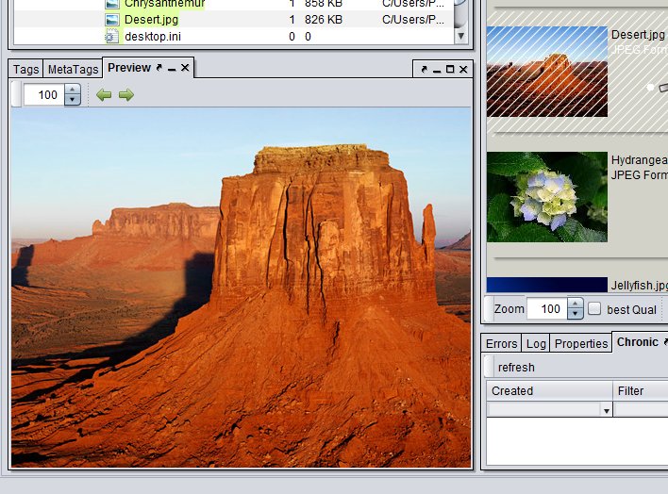Click the preview toolbar drag handle

(x=16, y=94)
